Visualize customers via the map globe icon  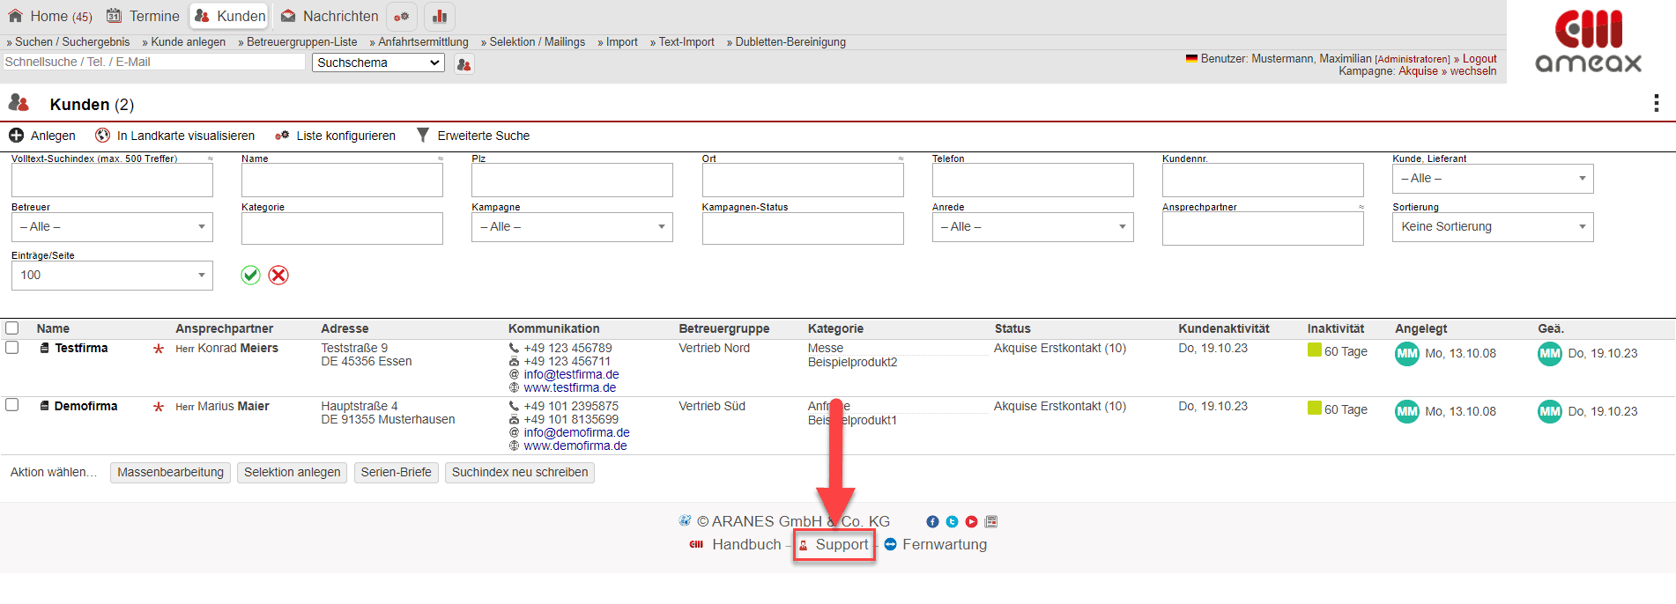point(103,136)
